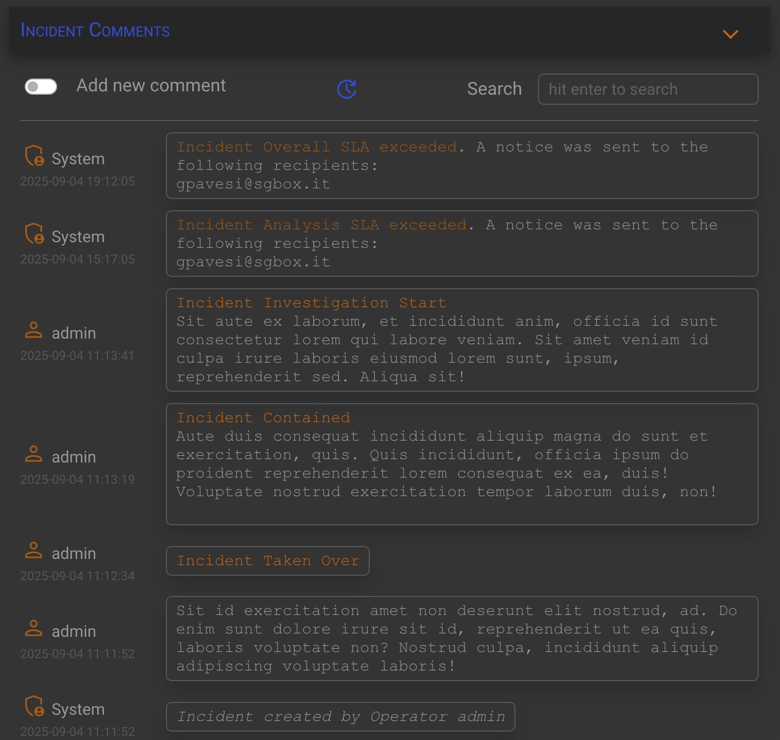Image resolution: width=780 pixels, height=740 pixels.
Task: Click admin user icon at 11:12:34 comment
Action: click(34, 551)
